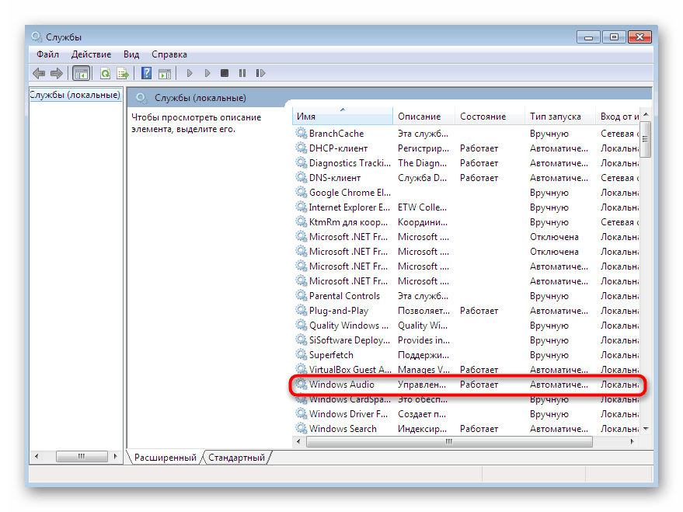Click the services list horizontal scroll-right arrow

click(x=632, y=441)
